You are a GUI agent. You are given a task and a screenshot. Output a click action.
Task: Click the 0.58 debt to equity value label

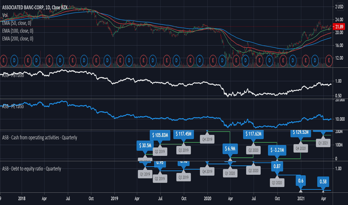click(323, 182)
